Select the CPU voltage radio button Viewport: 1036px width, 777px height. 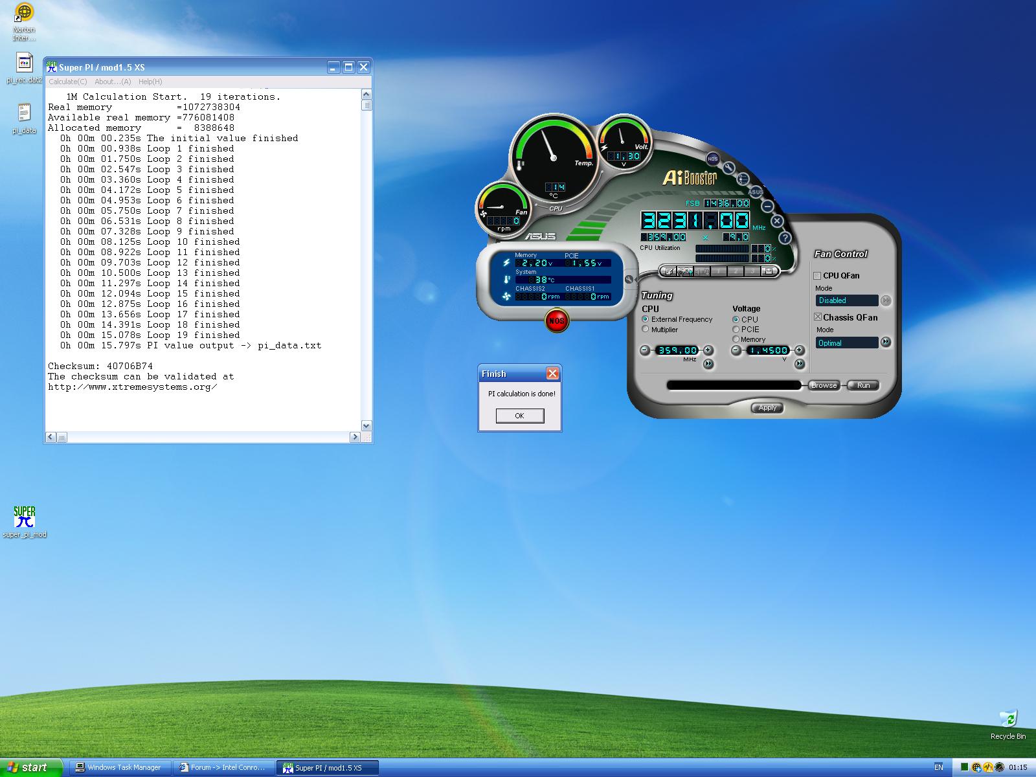[736, 319]
